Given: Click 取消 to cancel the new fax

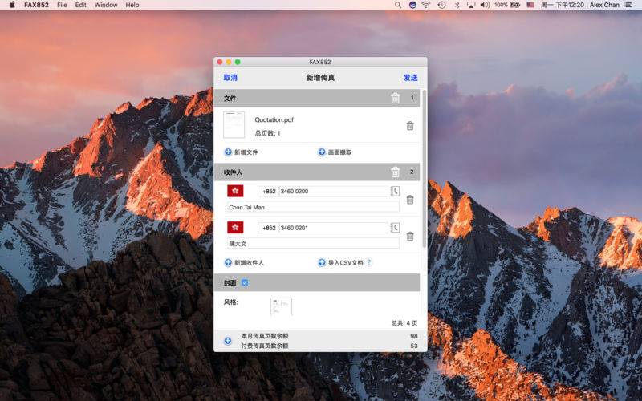Looking at the screenshot, I should [230, 78].
